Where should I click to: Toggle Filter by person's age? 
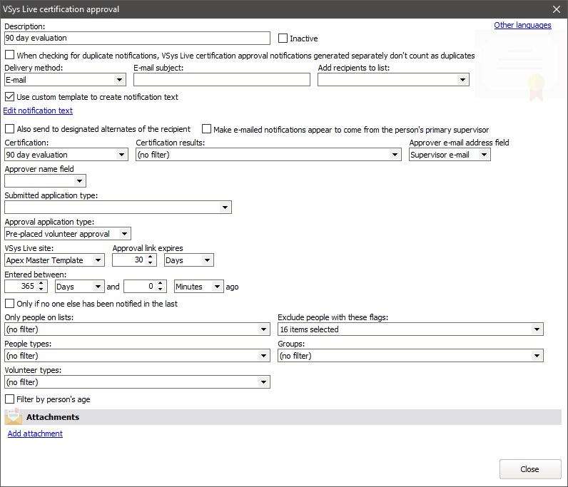point(10,399)
